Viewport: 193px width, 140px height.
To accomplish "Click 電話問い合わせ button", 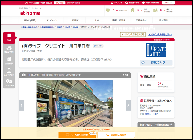I will [x=116, y=135].
